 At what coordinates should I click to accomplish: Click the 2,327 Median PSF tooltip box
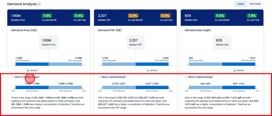point(135,42)
